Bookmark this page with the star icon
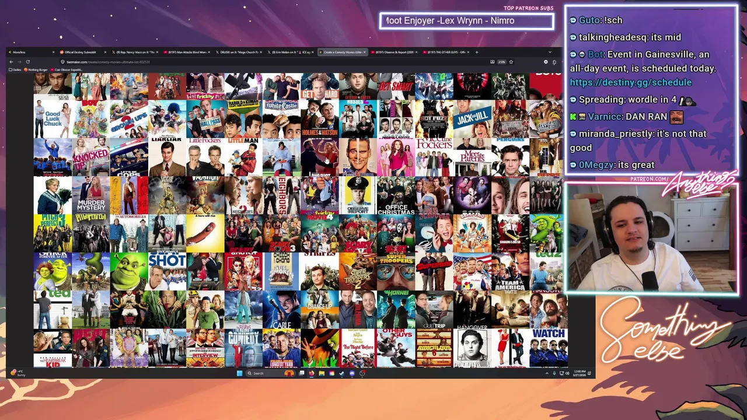The image size is (747, 420). 511,62
